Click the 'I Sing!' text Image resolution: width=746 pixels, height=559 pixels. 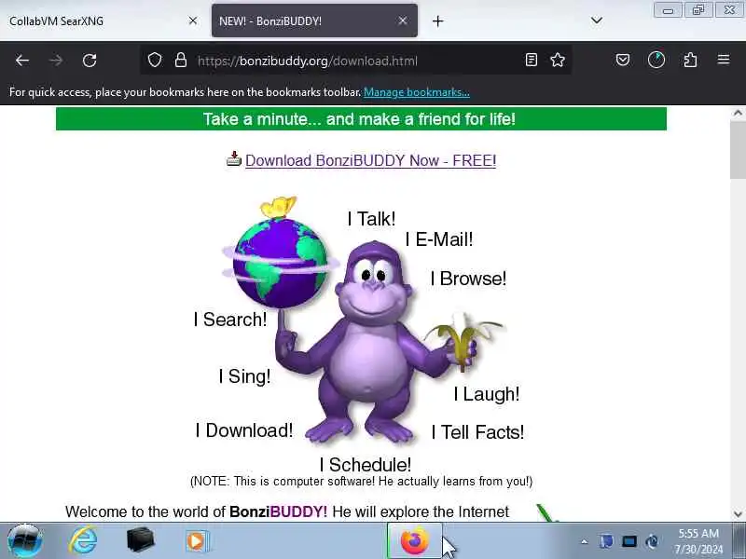click(x=244, y=376)
